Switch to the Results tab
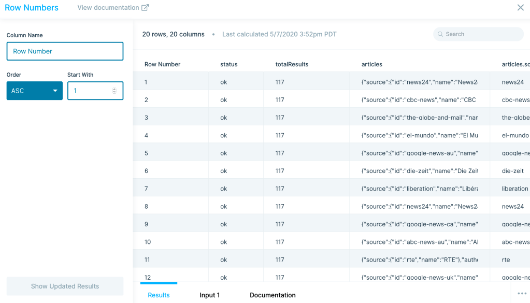The width and height of the screenshot is (530, 303). [x=159, y=295]
